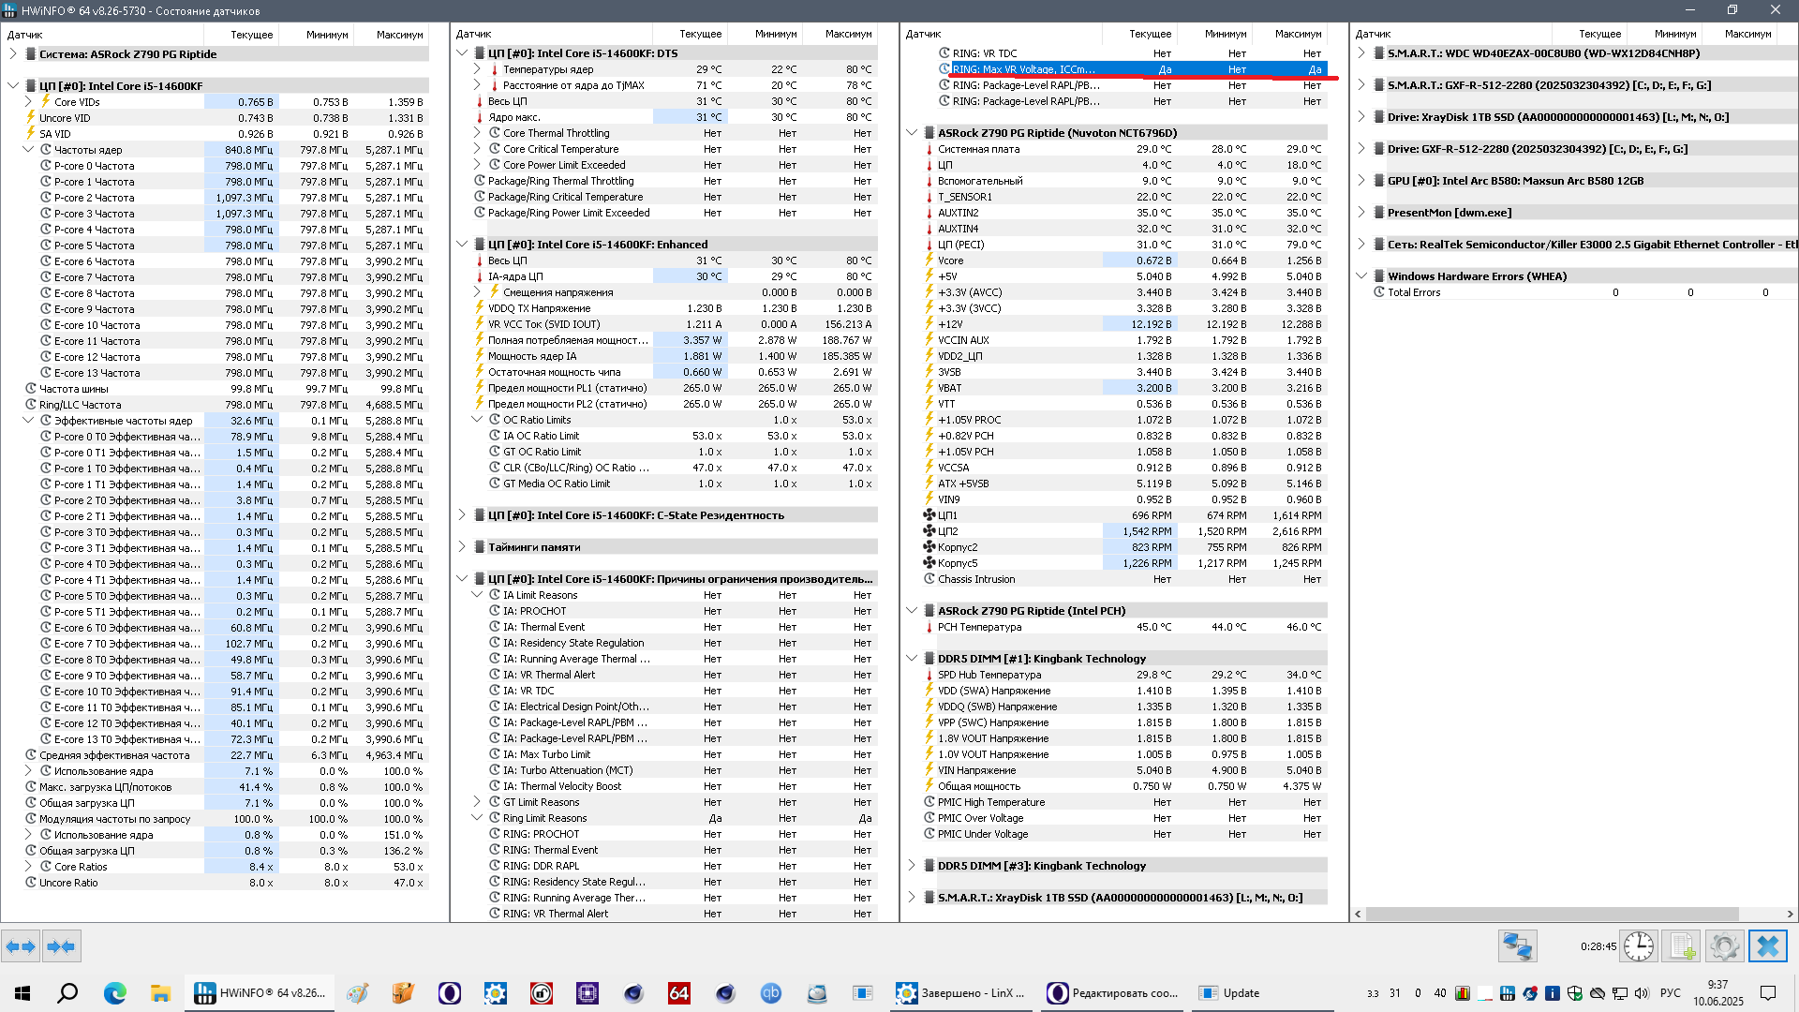
Task: Click the shrink columns arrows button
Action: pos(62,946)
